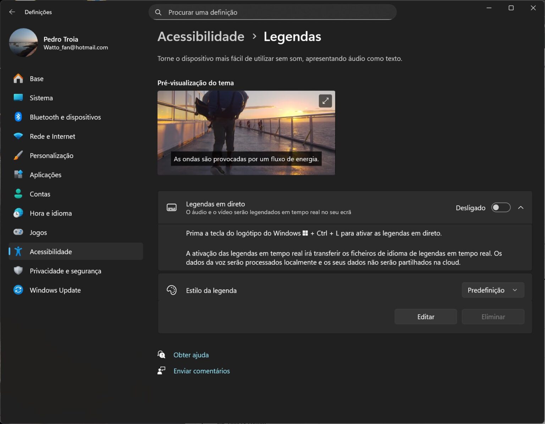Click the palette icon next to Estilo da legenda
Image resolution: width=545 pixels, height=424 pixels.
[x=172, y=290]
